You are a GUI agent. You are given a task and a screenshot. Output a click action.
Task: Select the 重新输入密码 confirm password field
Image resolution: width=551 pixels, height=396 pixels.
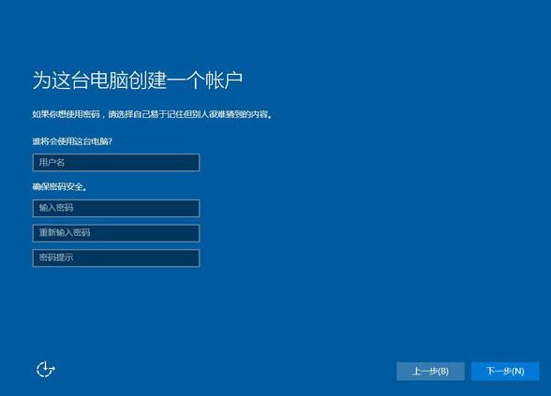116,233
